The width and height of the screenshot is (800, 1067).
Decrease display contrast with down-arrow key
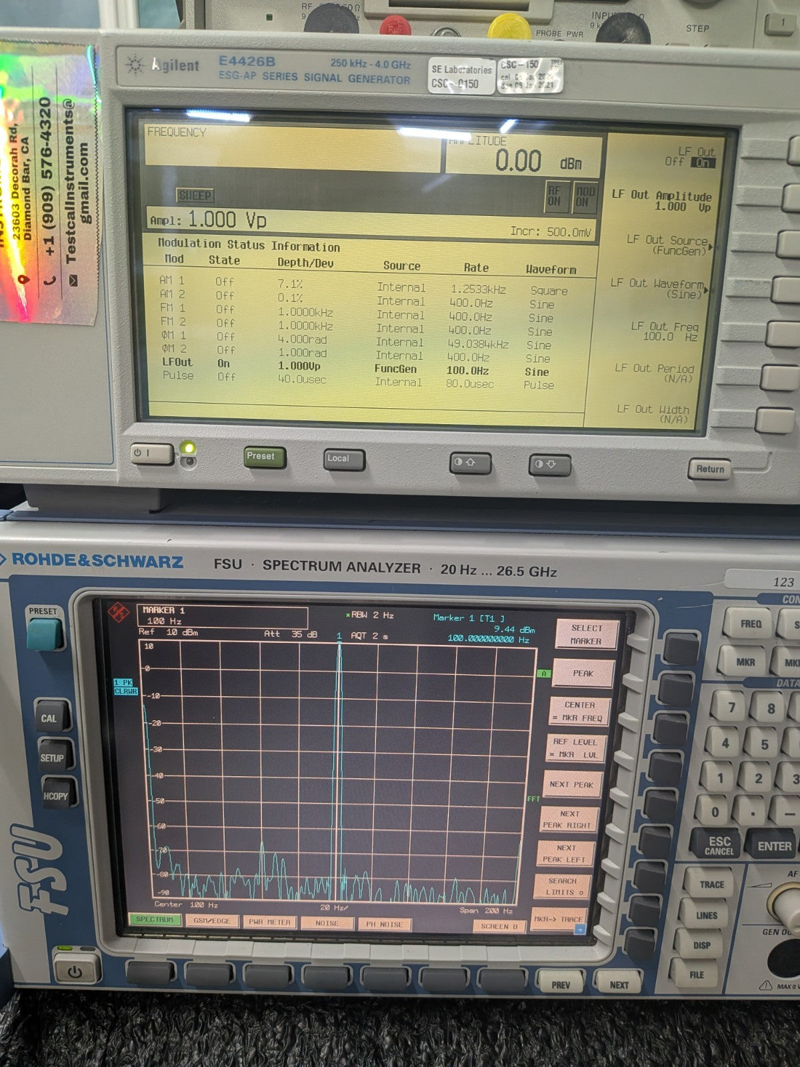pyautogui.click(x=549, y=465)
